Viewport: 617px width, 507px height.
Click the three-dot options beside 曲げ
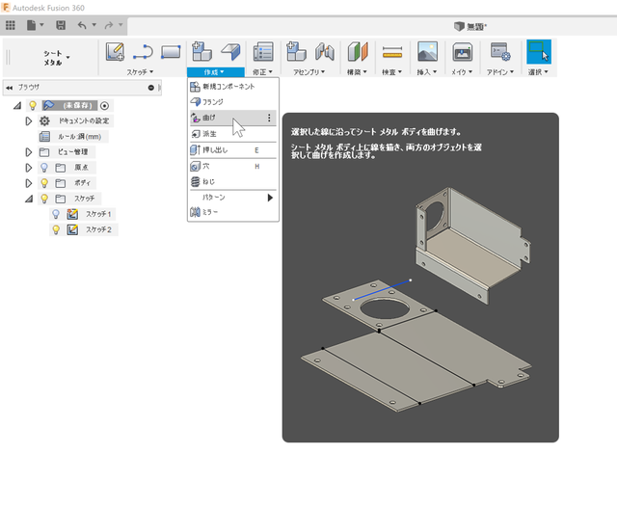point(269,118)
